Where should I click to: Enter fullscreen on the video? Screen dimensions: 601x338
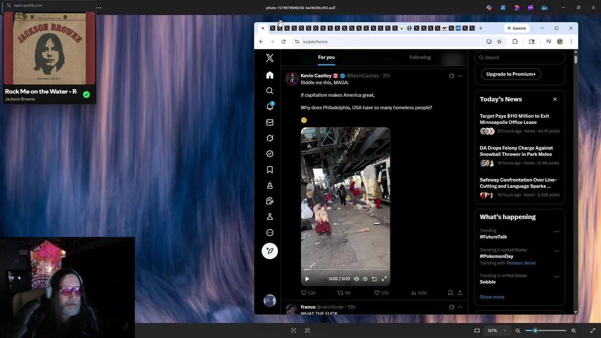384,279
